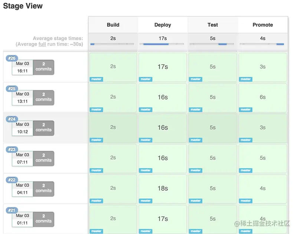Open build #23 badge
The image size is (297, 234).
click(12, 149)
